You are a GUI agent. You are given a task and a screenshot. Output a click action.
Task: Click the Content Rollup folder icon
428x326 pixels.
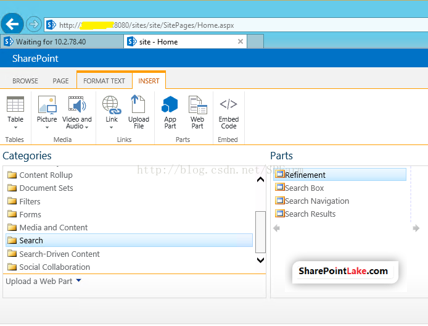click(x=12, y=175)
